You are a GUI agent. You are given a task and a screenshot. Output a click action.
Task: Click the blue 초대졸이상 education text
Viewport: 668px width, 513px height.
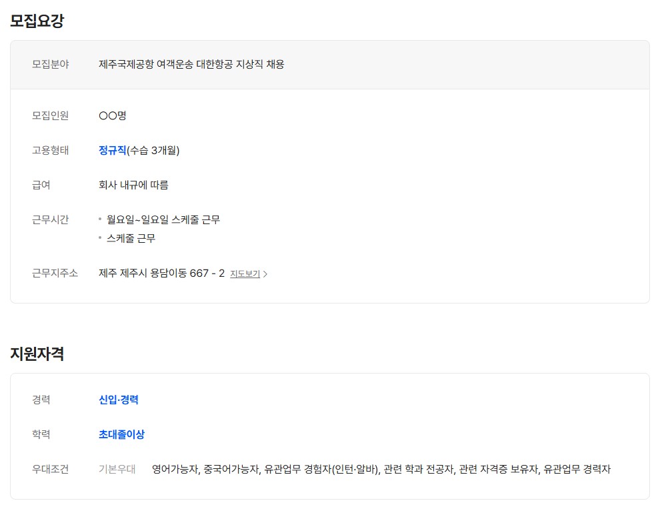click(121, 434)
